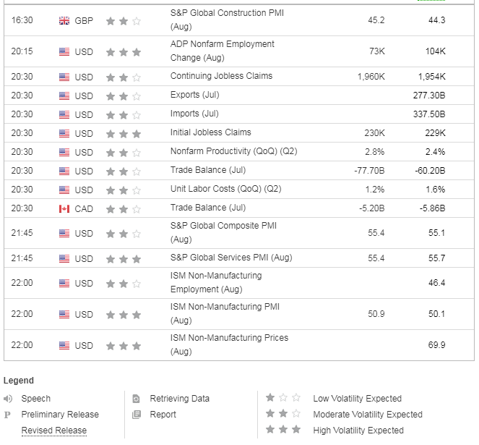Click previous value 69.9

click(436, 345)
